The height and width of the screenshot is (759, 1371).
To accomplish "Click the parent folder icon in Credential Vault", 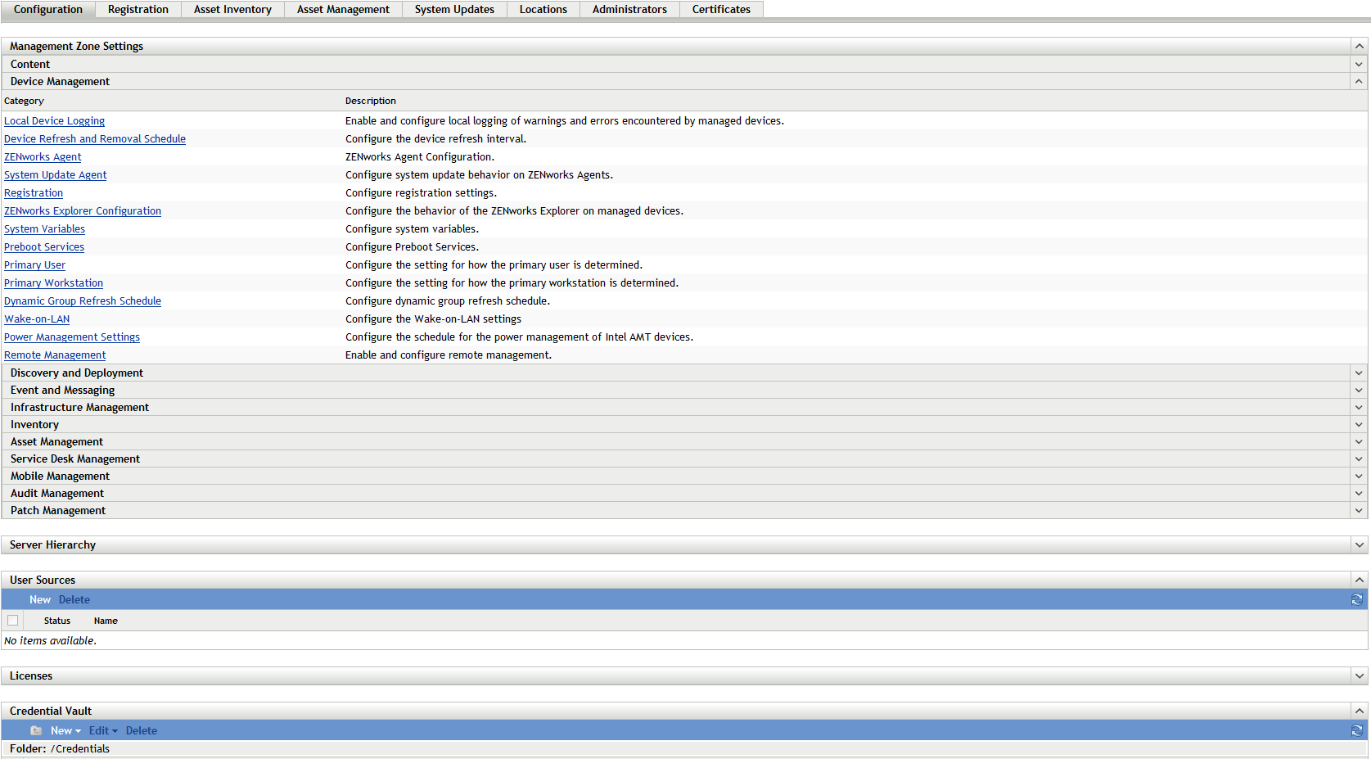I will (35, 730).
